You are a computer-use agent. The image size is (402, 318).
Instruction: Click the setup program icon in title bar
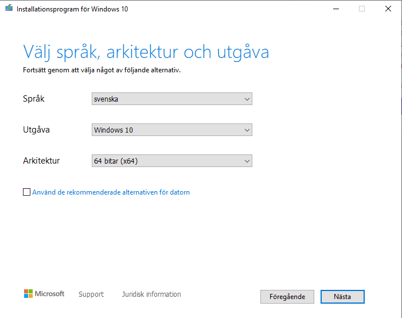tap(9, 9)
